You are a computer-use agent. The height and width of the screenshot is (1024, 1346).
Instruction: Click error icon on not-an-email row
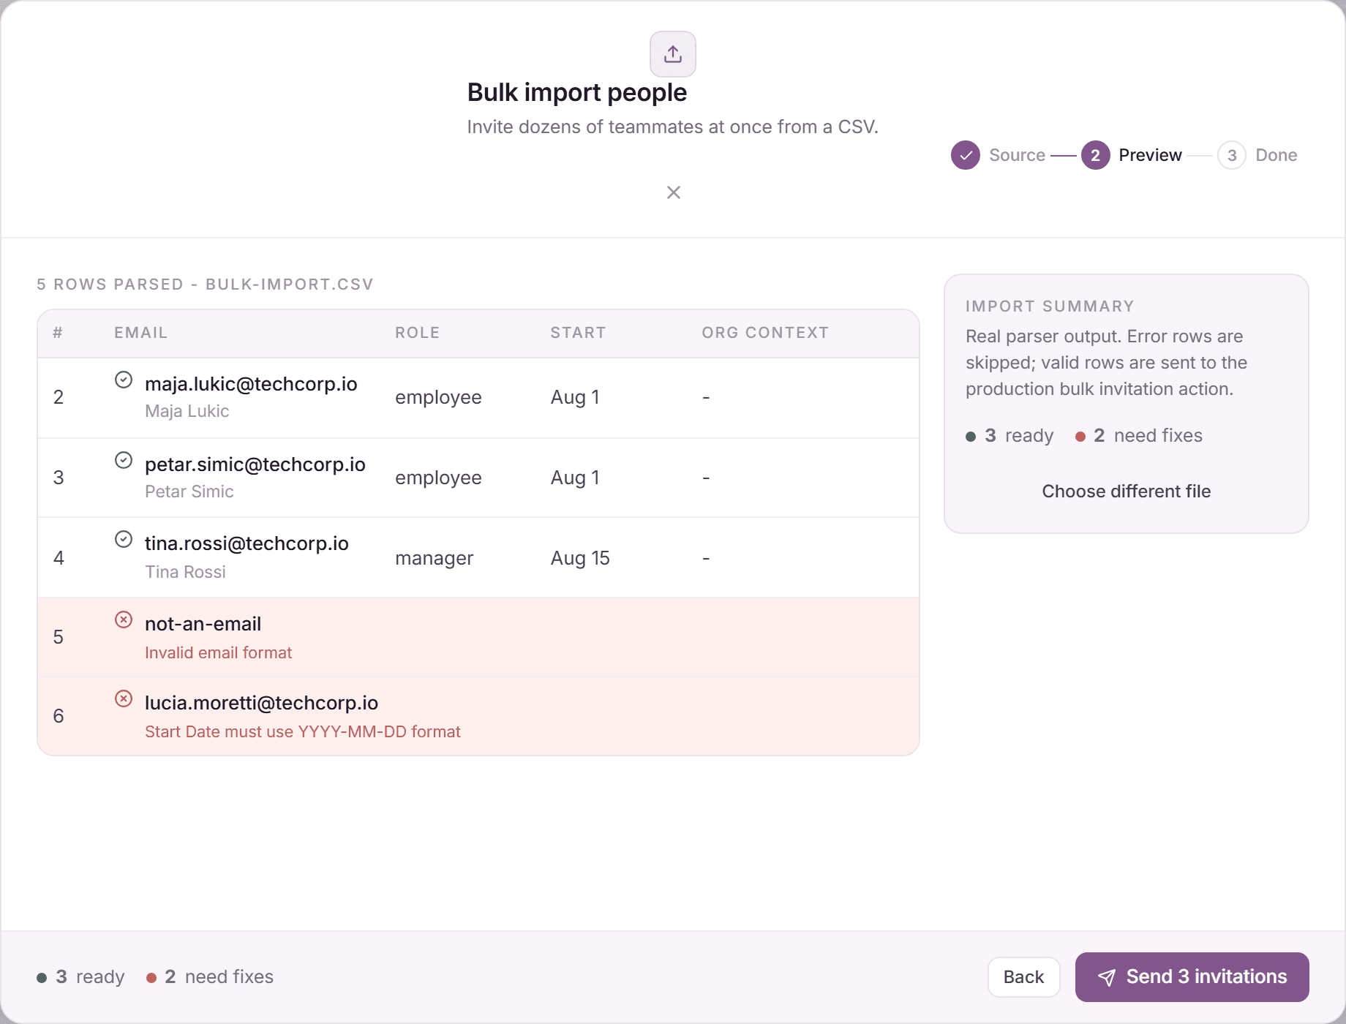pyautogui.click(x=124, y=620)
